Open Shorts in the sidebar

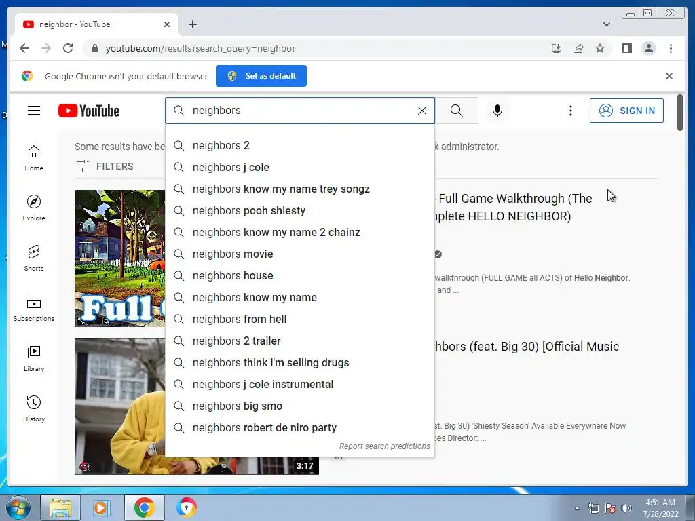point(34,258)
